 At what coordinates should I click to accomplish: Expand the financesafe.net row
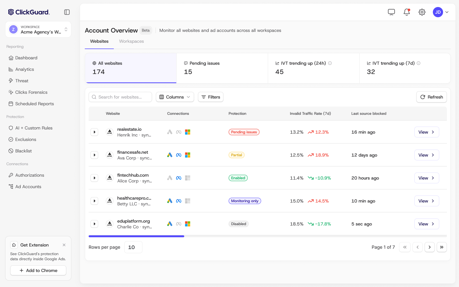[x=94, y=155]
